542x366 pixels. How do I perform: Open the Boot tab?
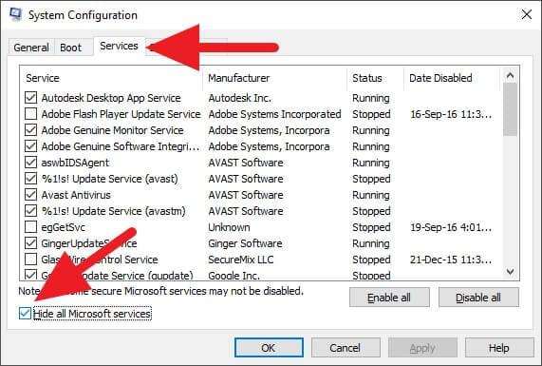click(x=71, y=48)
